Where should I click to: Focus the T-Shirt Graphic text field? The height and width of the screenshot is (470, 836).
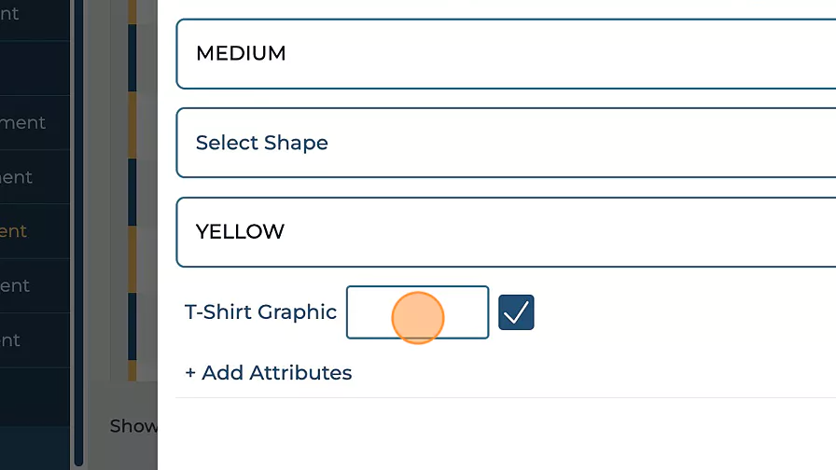(x=417, y=312)
